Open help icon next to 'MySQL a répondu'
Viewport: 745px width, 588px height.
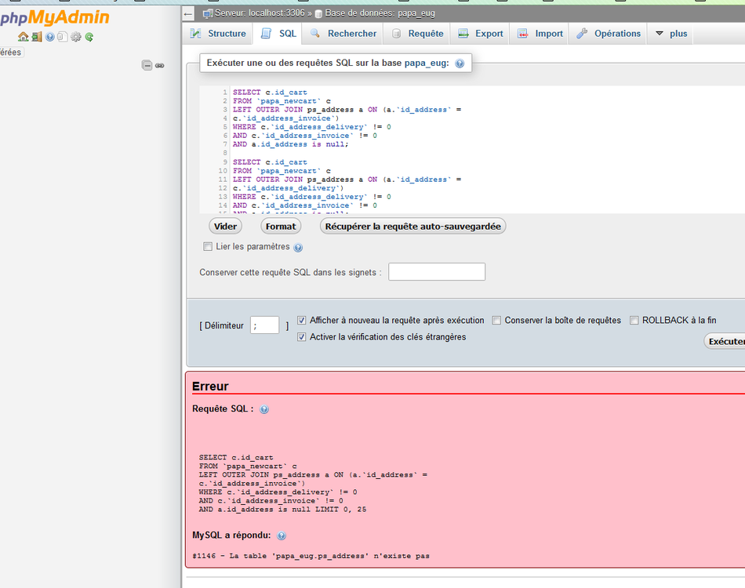click(282, 535)
